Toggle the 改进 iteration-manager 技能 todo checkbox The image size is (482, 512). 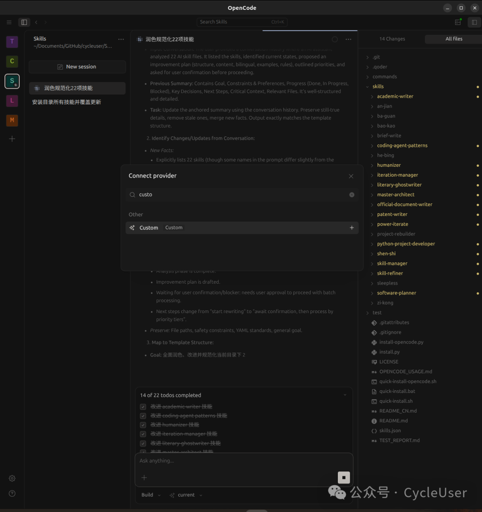pyautogui.click(x=143, y=434)
